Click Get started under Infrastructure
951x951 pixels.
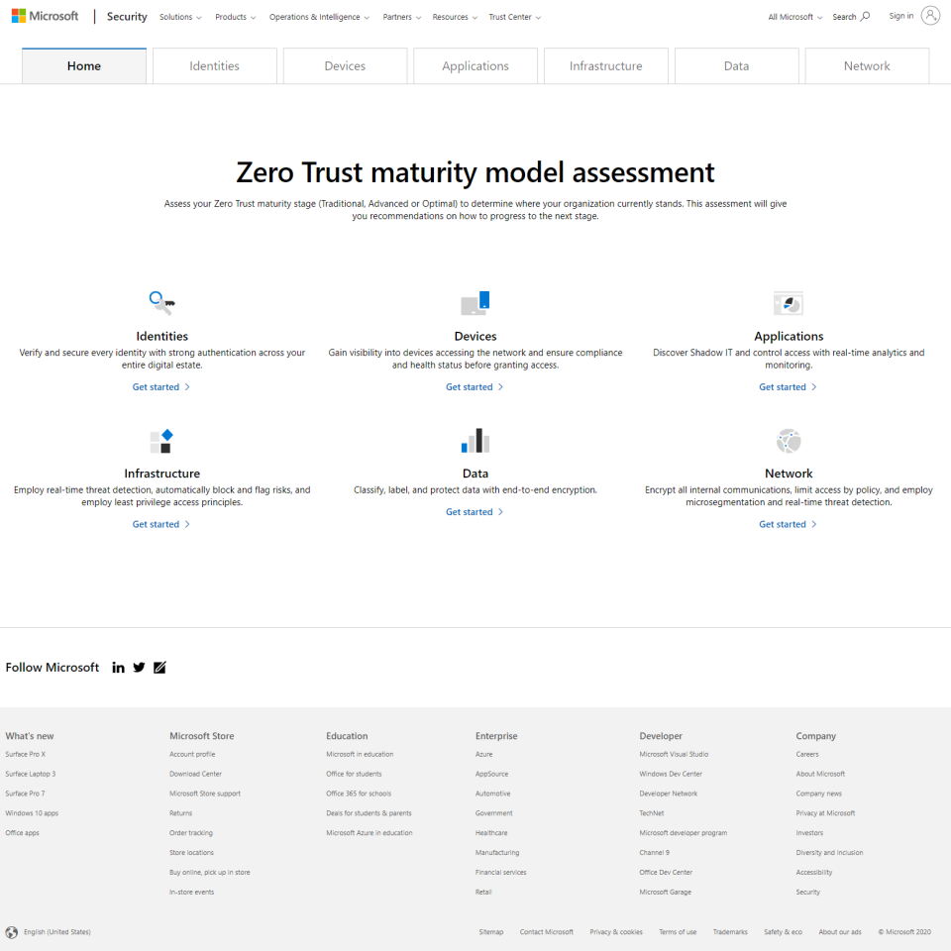[161, 524]
